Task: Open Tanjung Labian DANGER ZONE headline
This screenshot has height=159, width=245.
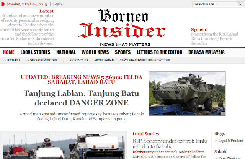Action: tap(82, 98)
